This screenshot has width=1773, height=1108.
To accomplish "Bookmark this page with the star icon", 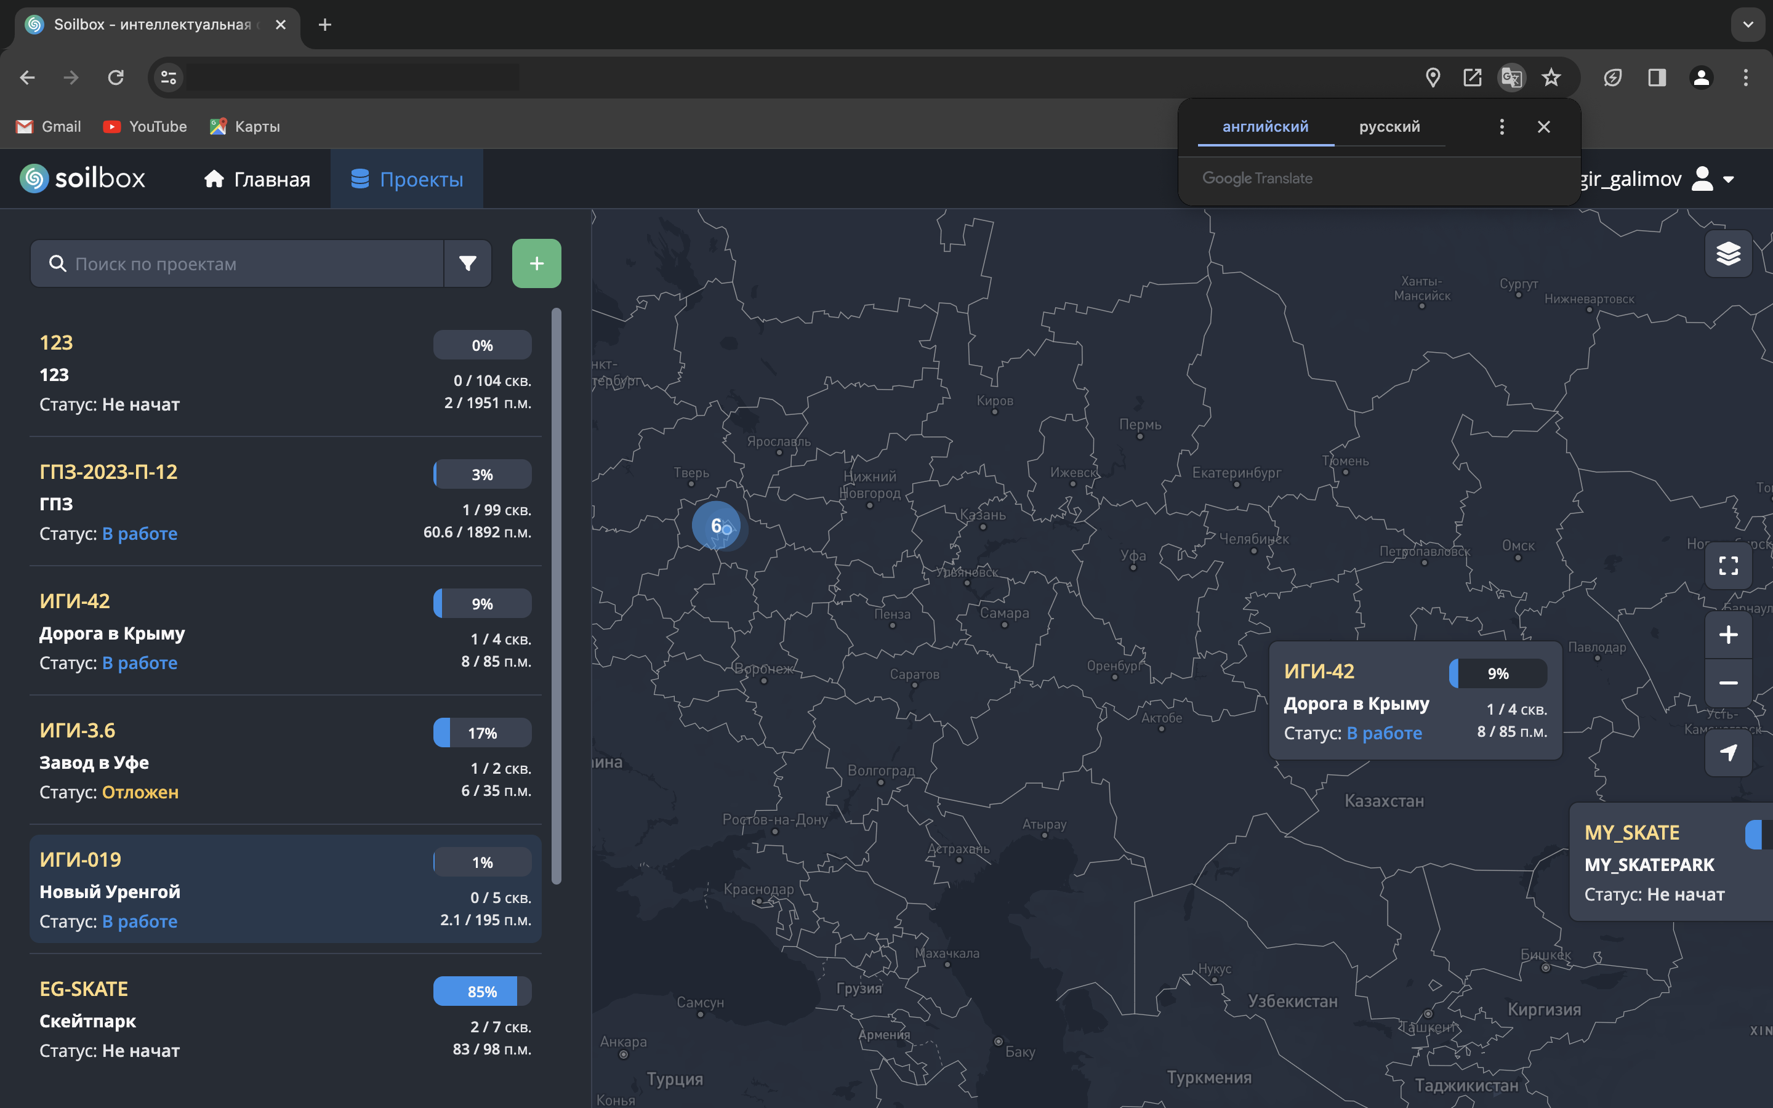I will click(x=1551, y=78).
